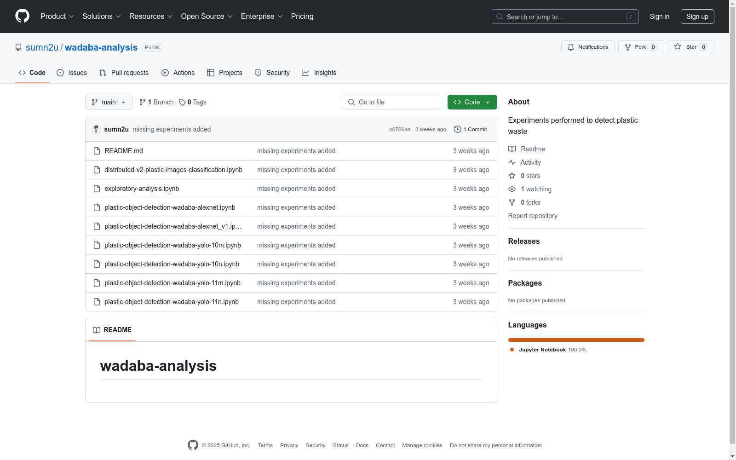Click the Docs footer link
Screen dimensions: 736x460
point(362,445)
